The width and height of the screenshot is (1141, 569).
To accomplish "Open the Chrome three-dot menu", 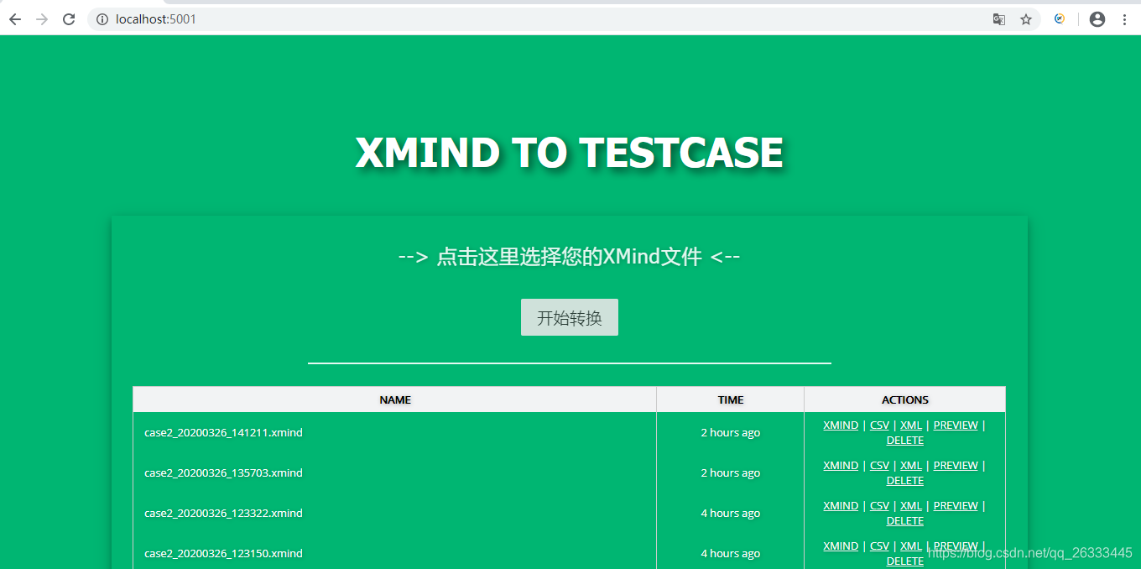I will [x=1125, y=18].
